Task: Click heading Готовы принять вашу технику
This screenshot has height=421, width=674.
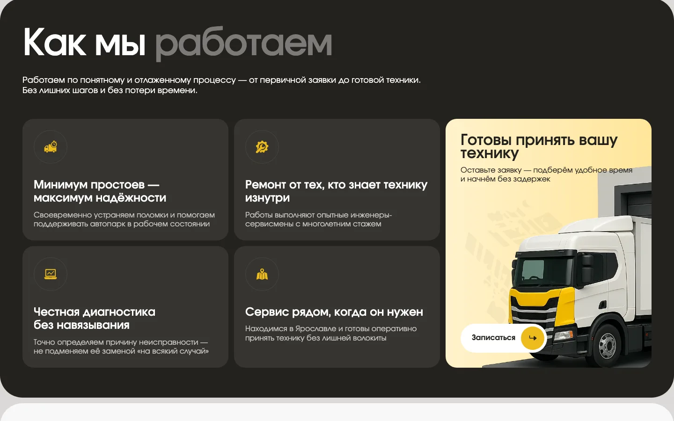Action: tap(539, 146)
